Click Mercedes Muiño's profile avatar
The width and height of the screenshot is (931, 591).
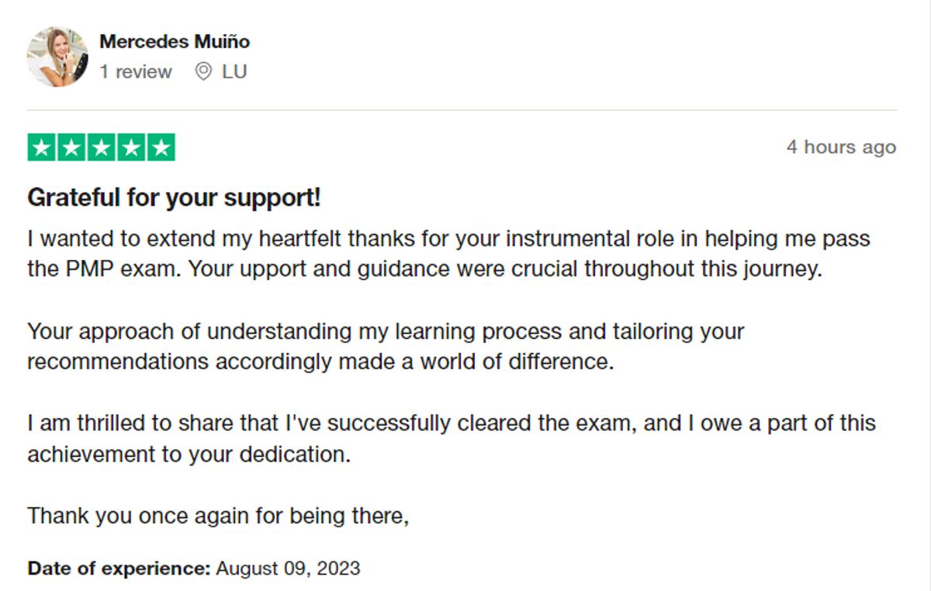pyautogui.click(x=57, y=57)
